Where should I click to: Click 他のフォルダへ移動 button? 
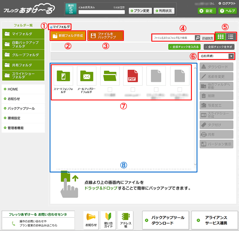(217, 86)
